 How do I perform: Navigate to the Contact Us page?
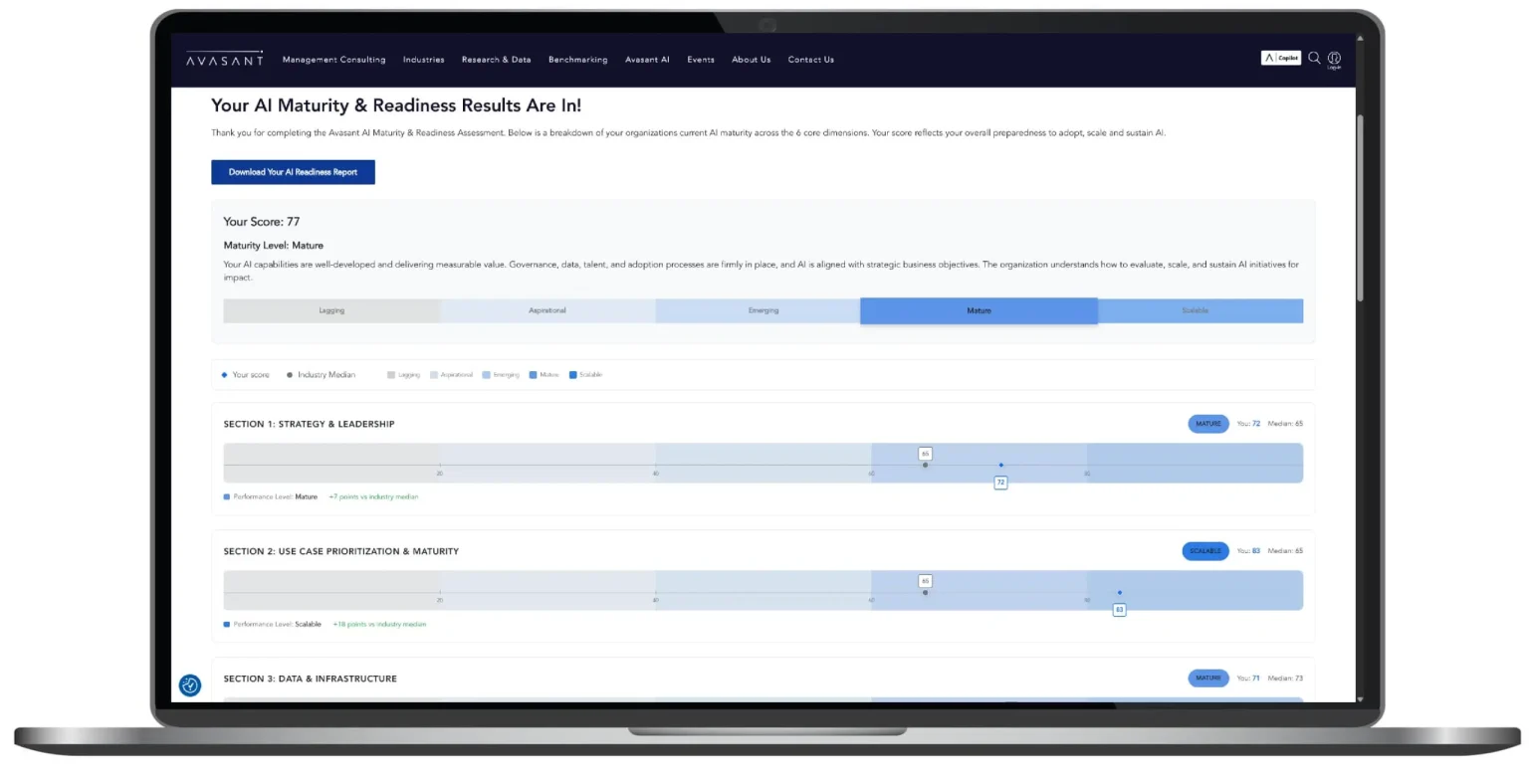[810, 60]
